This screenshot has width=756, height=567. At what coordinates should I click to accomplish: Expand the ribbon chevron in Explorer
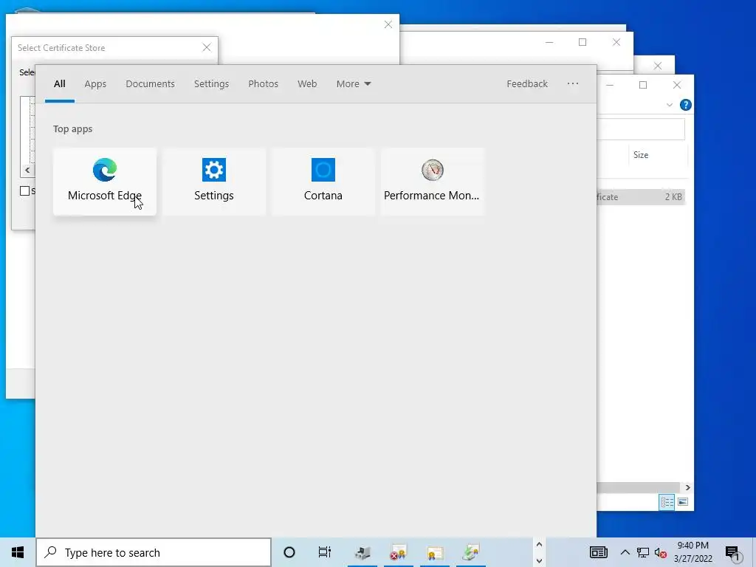click(669, 105)
